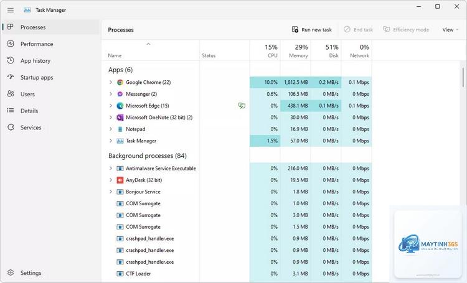Open the App history page
This screenshot has width=467, height=283.
coord(51,60)
